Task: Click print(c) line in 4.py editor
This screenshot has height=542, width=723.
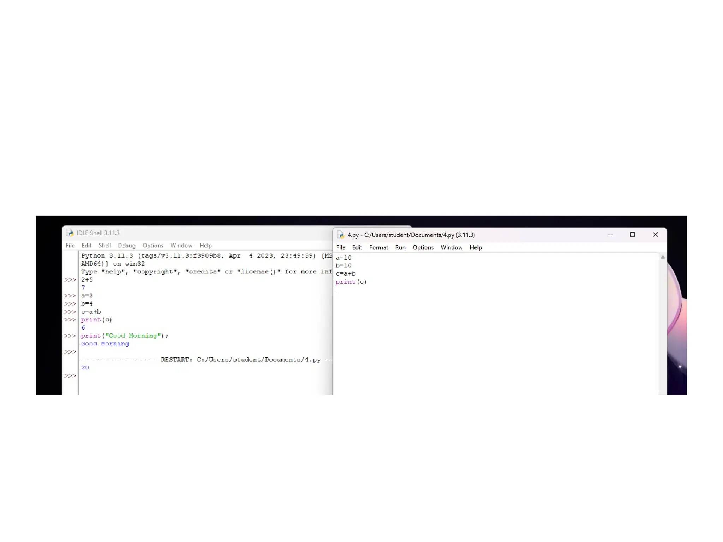Action: 351,282
